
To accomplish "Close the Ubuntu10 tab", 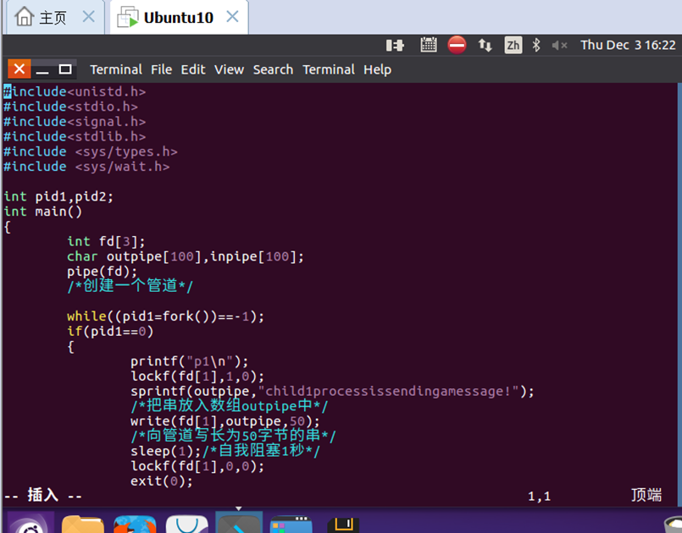I will (x=233, y=17).
